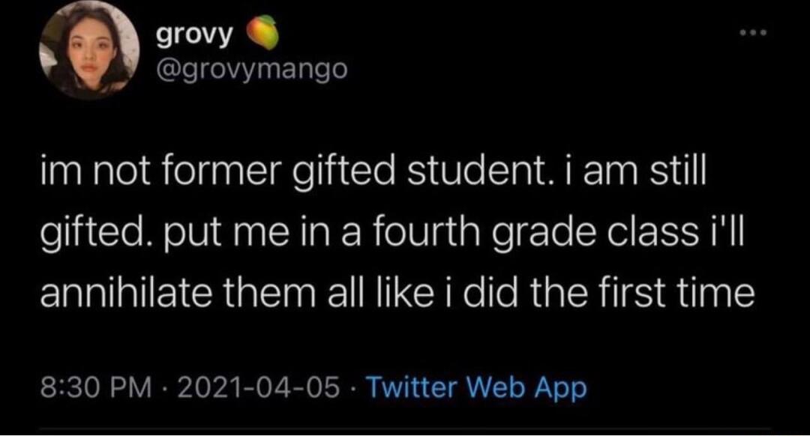The height and width of the screenshot is (436, 810).
Task: Click the first line of the tweet
Action: click(375, 171)
